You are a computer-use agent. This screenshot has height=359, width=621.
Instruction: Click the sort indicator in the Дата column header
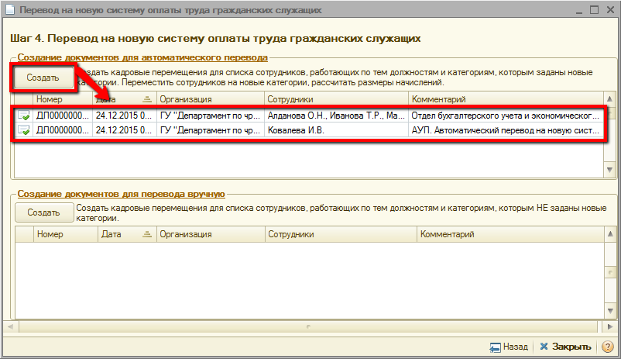point(147,99)
